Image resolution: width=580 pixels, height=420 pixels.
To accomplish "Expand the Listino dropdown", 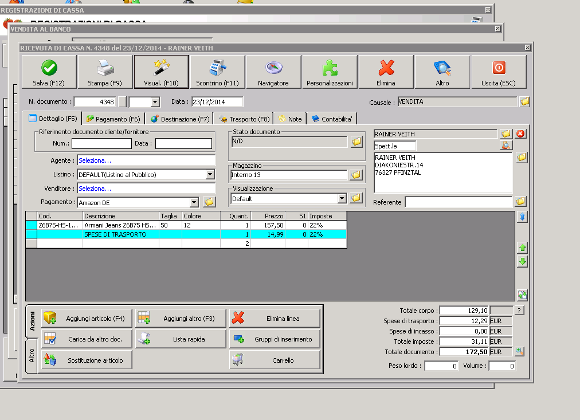I will coord(210,175).
